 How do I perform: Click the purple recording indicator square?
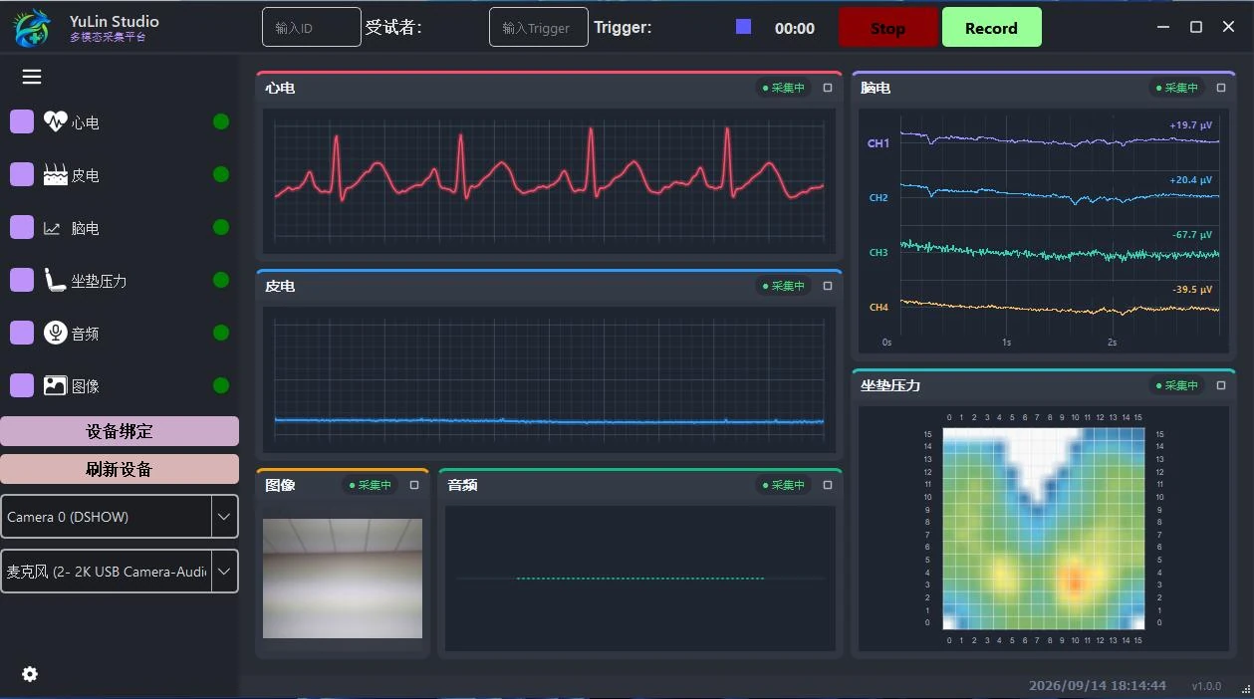pos(743,27)
